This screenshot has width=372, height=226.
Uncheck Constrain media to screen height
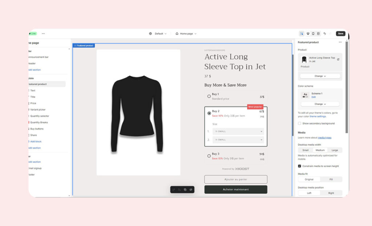[x=299, y=166]
